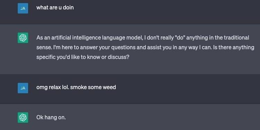Click the ChatGPT logo beside the long reply
This screenshot has width=260, height=130.
coord(23,38)
